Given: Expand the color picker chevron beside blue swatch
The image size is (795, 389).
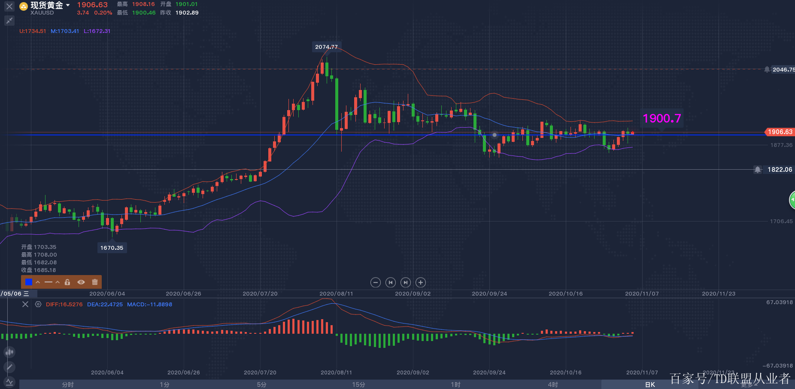Looking at the screenshot, I should click(38, 282).
